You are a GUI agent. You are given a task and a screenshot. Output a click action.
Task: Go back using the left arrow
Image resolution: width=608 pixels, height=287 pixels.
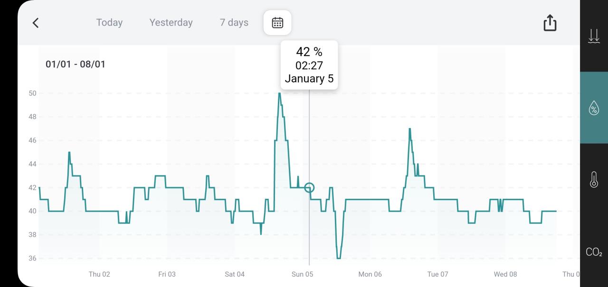click(x=36, y=23)
